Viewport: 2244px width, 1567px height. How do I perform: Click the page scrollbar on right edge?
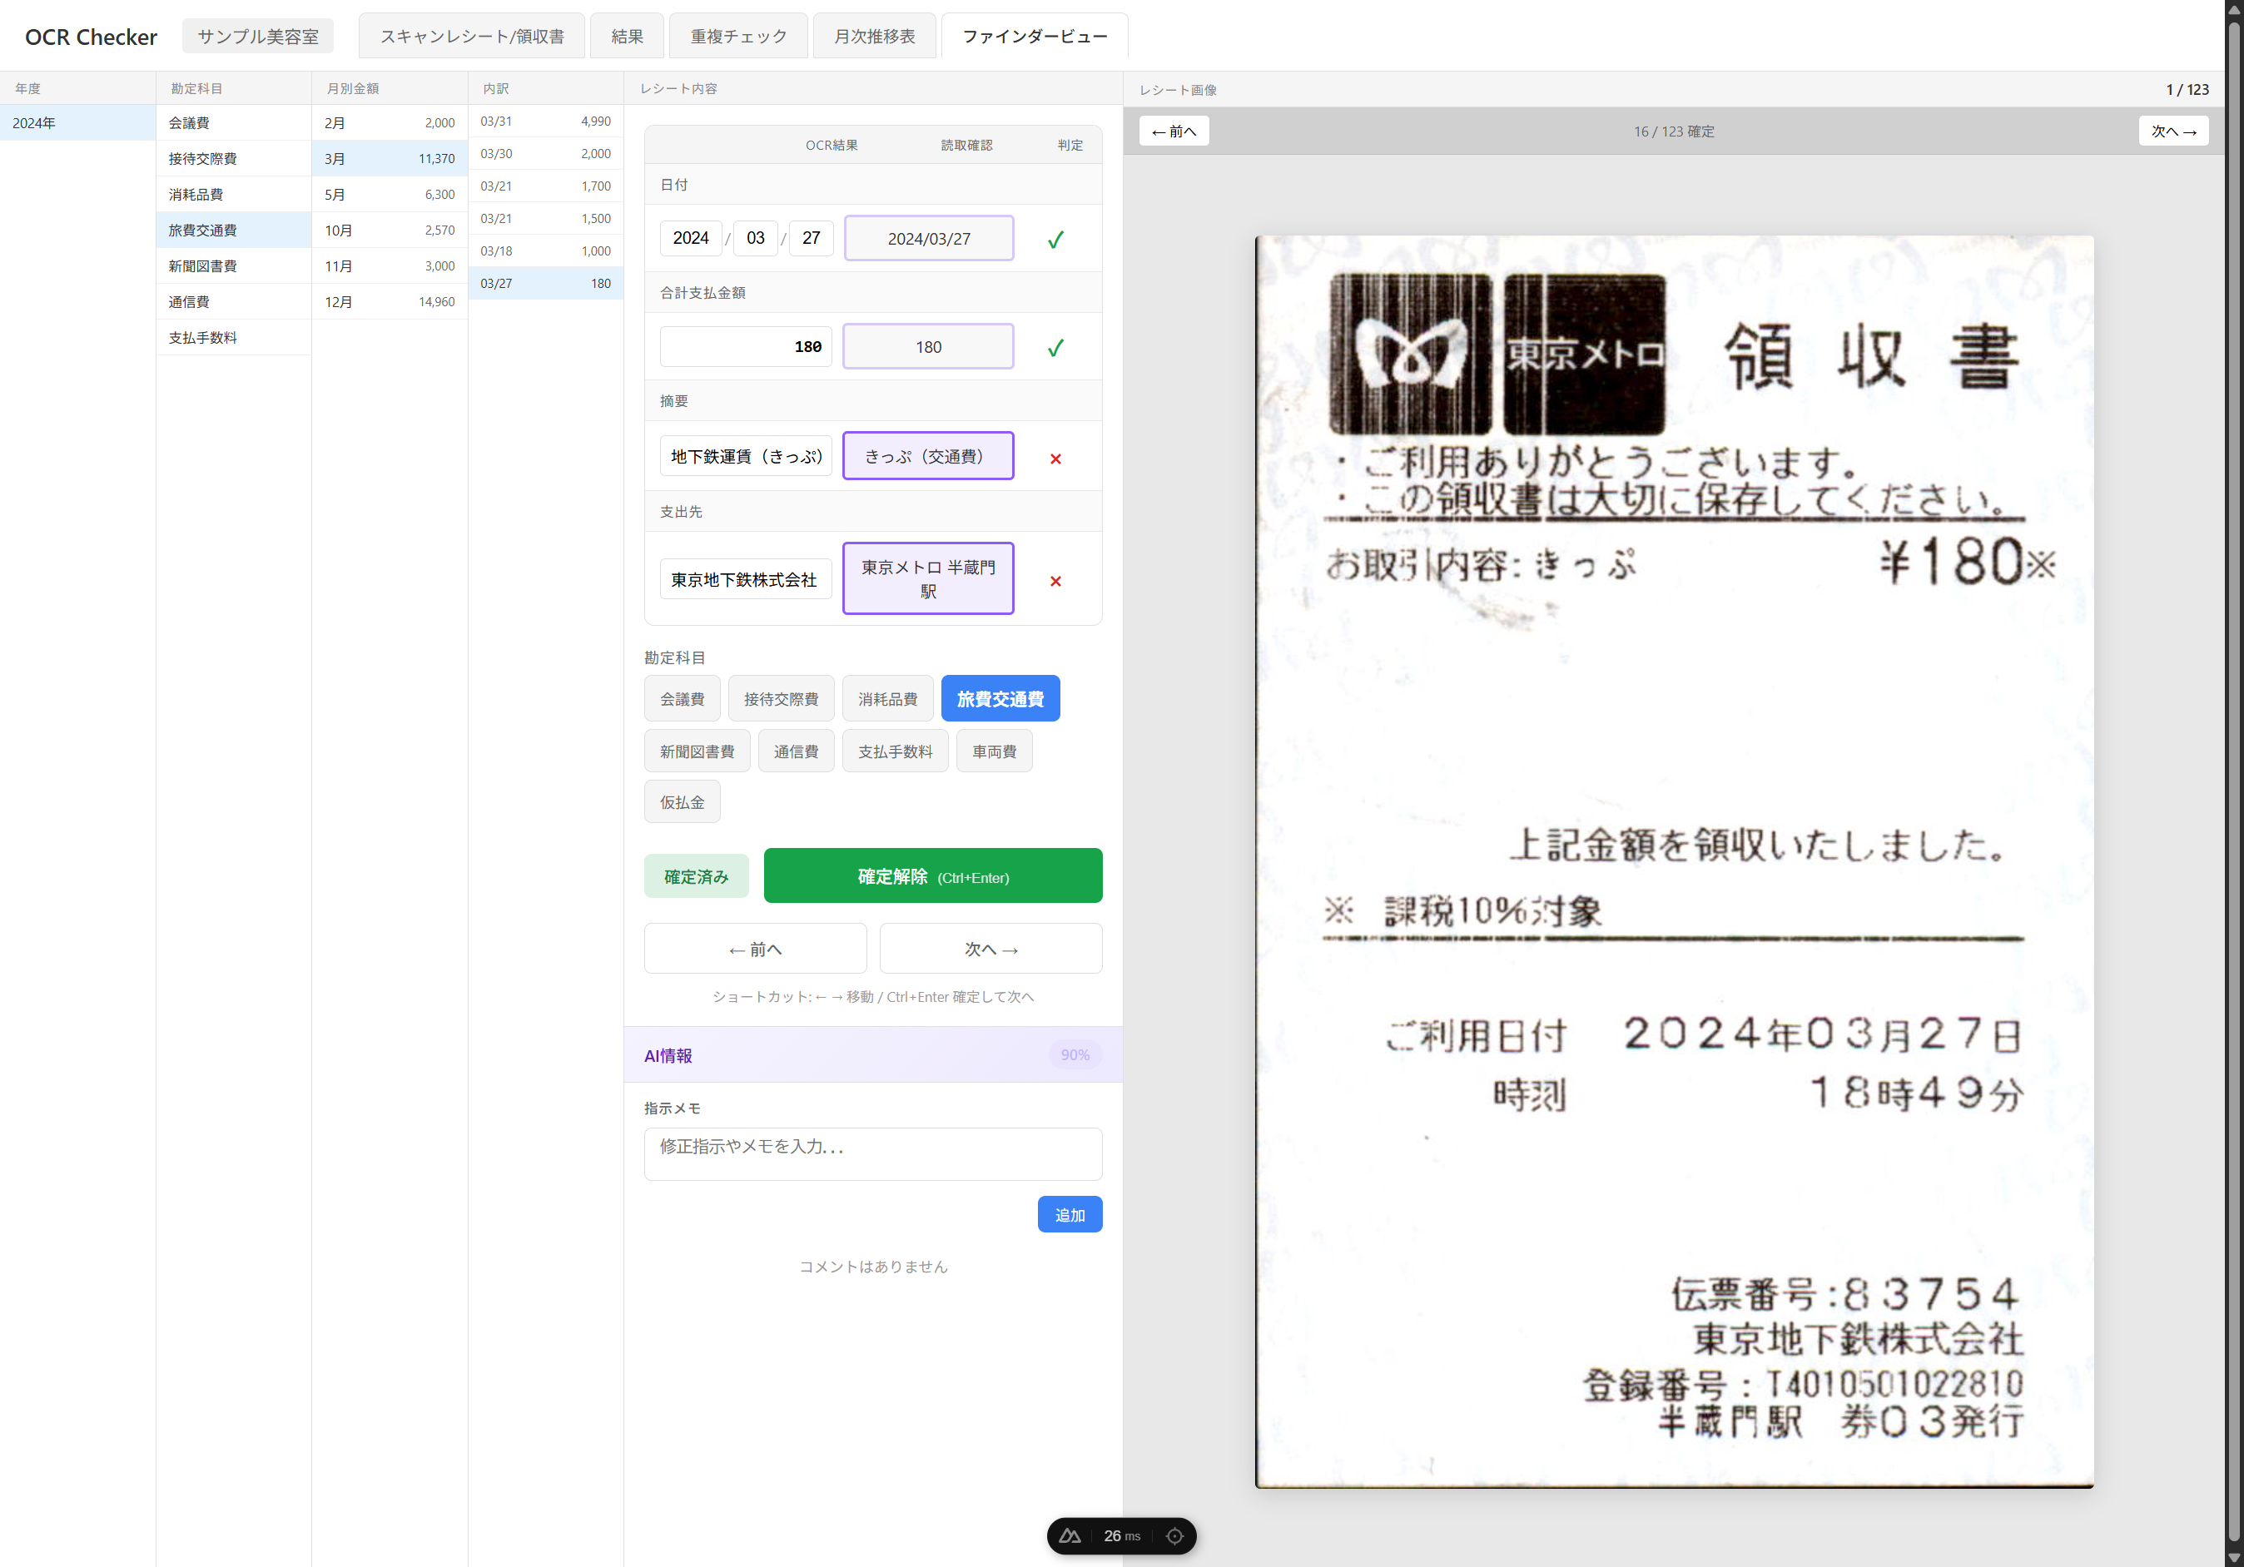pyautogui.click(x=2233, y=781)
